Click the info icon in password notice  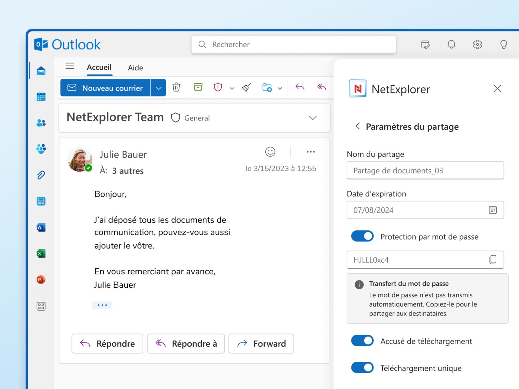point(359,284)
